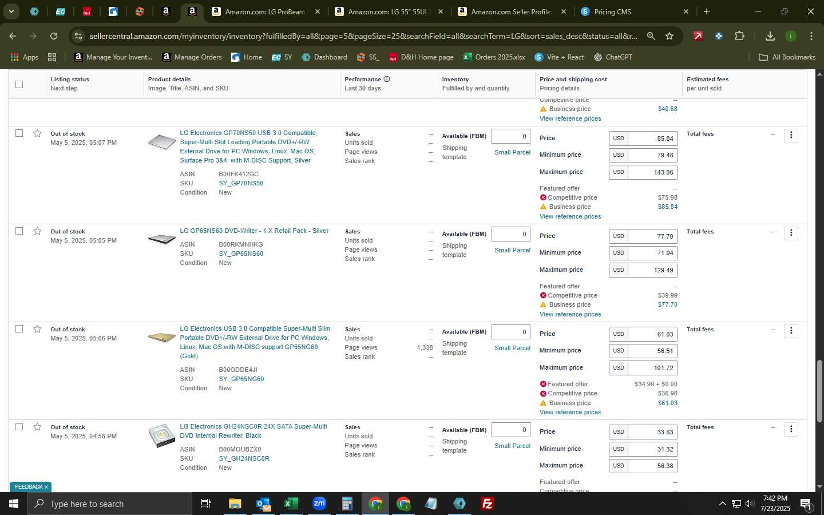This screenshot has width=824, height=515.
Task: Check the box for the GP70NS50 listing
Action: click(19, 133)
